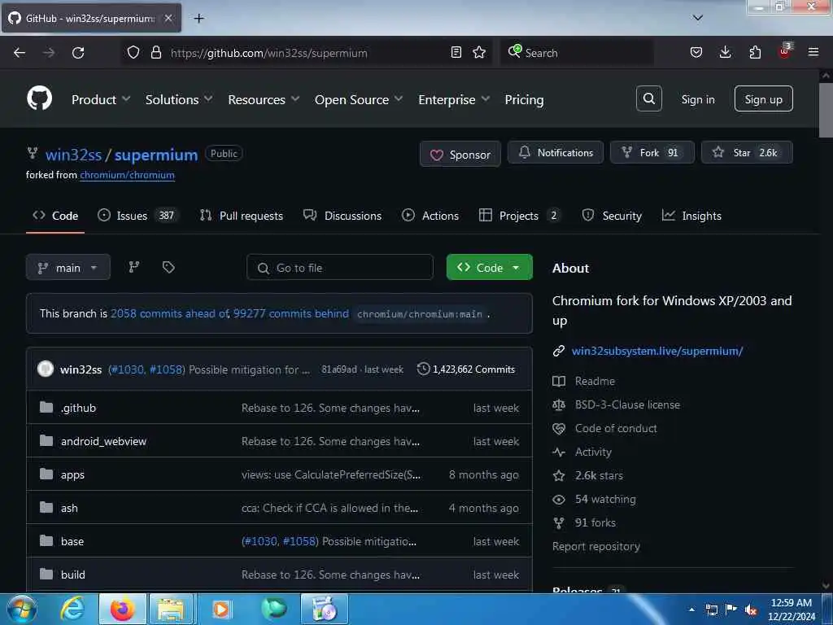
Task: Click the Sponsor button
Action: (460, 154)
